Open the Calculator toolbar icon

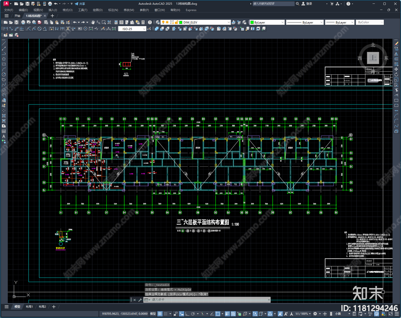point(143,22)
